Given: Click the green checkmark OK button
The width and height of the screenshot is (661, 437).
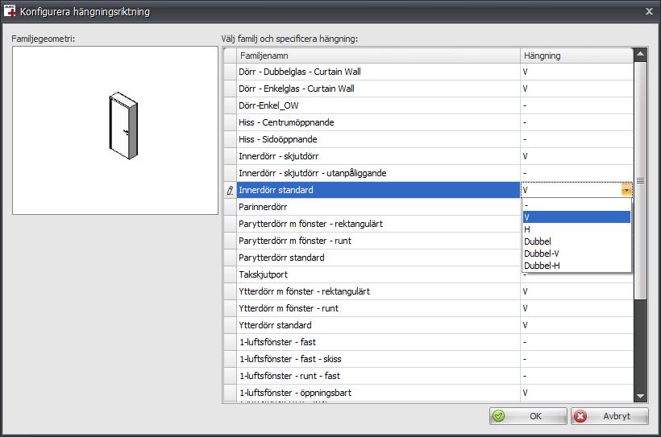Looking at the screenshot, I should [x=528, y=416].
